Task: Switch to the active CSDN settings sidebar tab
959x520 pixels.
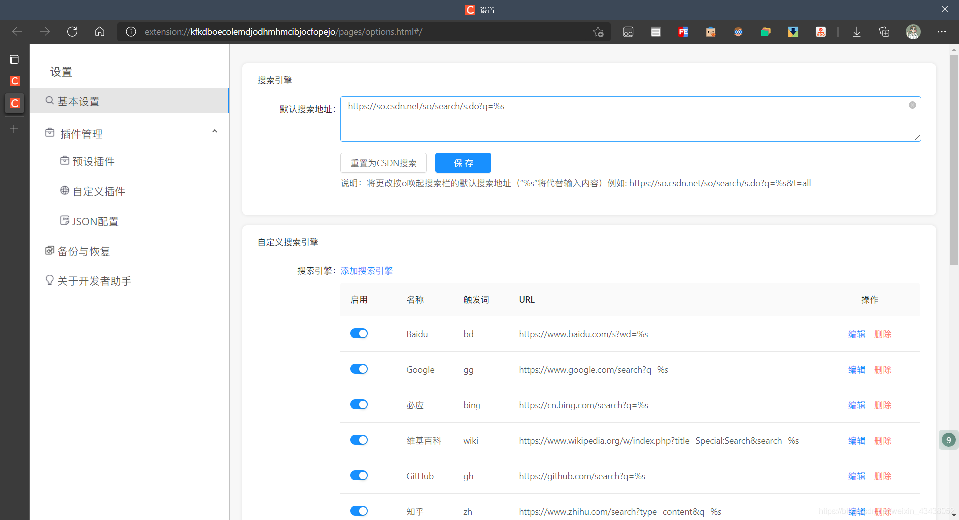Action: click(x=15, y=103)
